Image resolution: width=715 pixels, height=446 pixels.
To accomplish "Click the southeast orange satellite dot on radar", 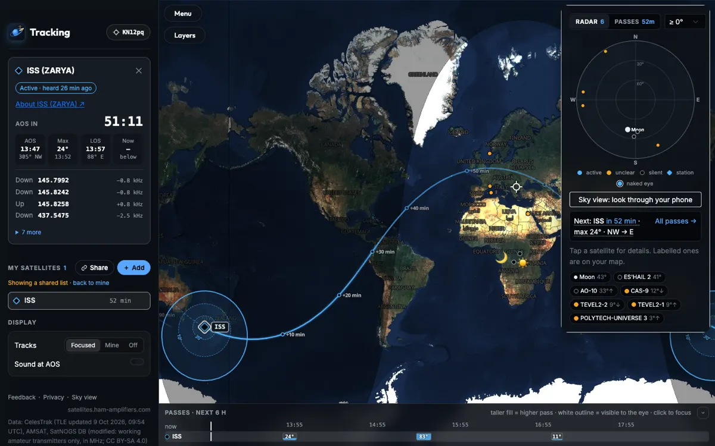I will [658, 145].
